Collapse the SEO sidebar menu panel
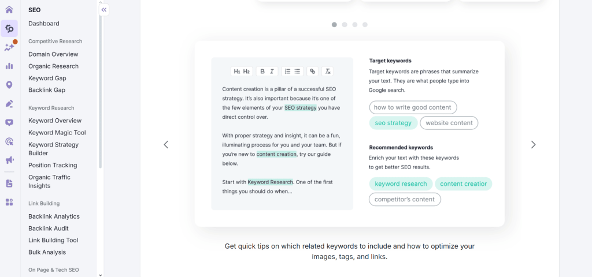The width and height of the screenshot is (592, 277). pyautogui.click(x=104, y=10)
